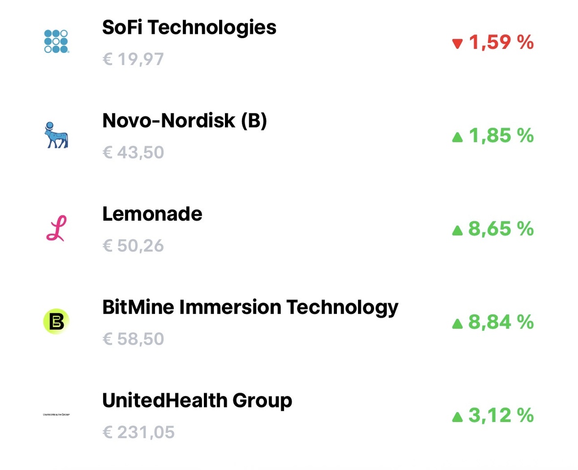Tap the green up arrow beside 1,85 %
Screen dimensions: 578x470
tap(457, 137)
